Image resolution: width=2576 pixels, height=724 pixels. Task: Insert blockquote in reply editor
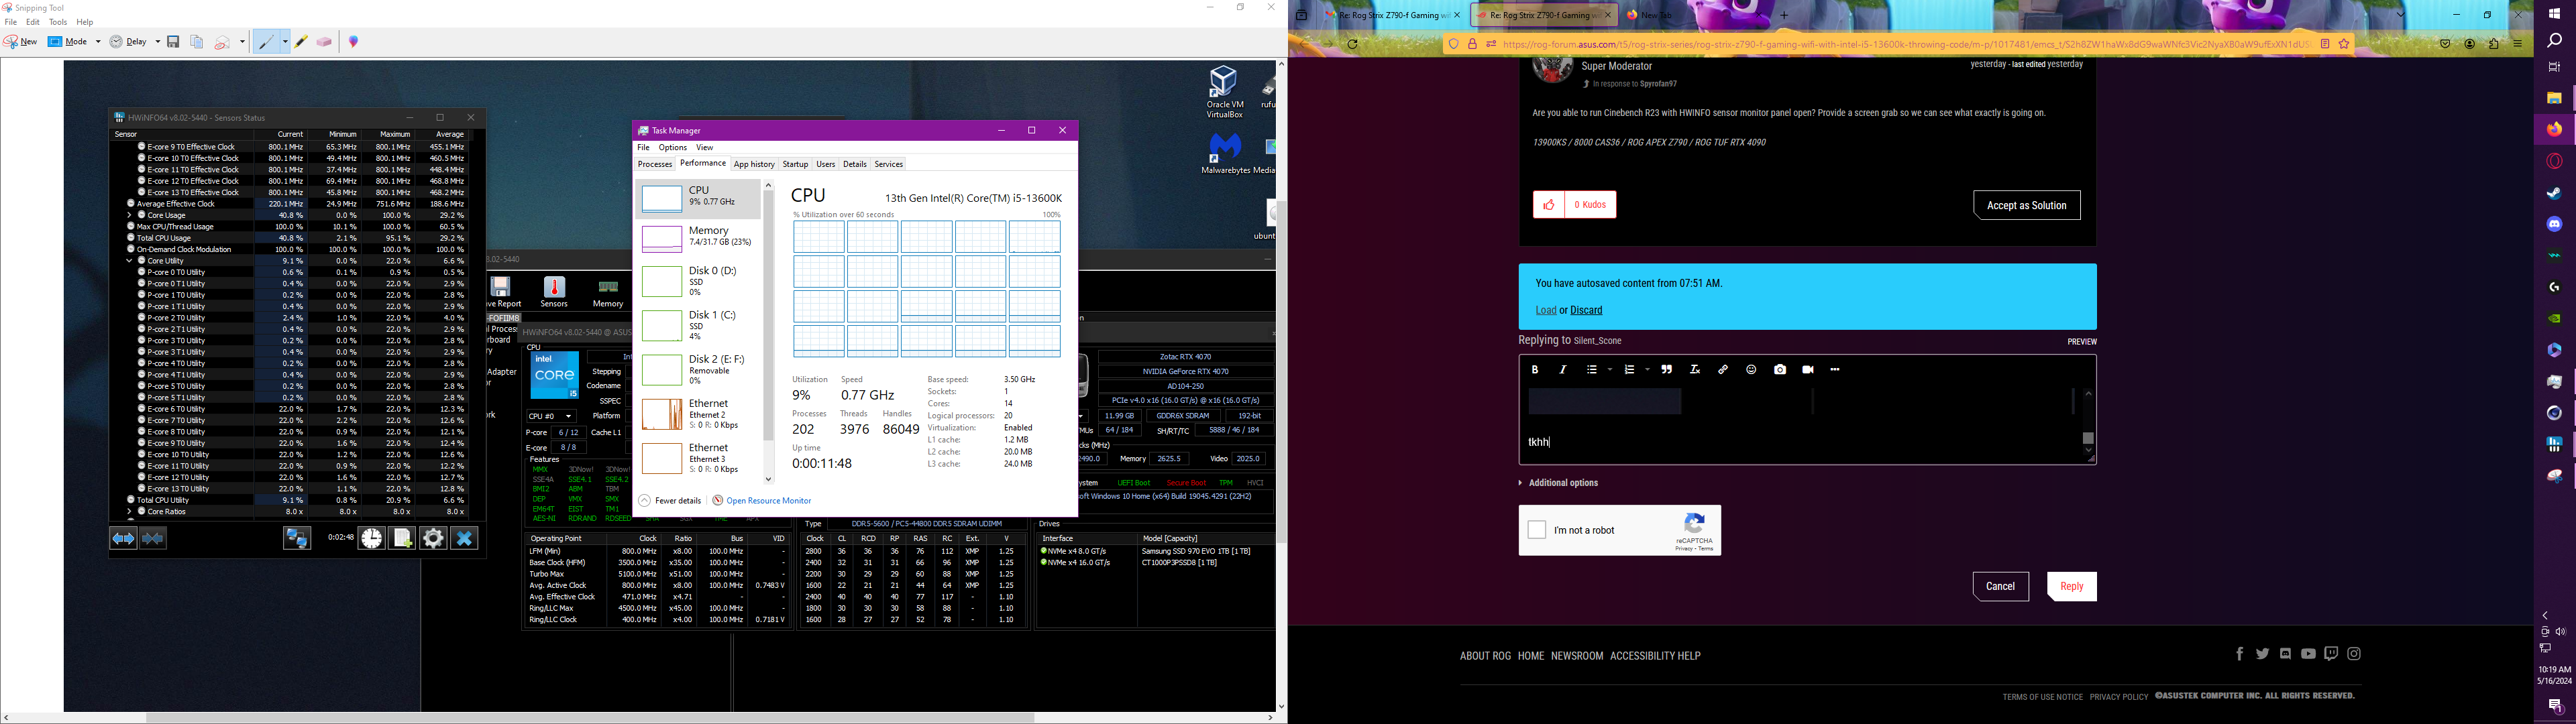coord(1667,370)
